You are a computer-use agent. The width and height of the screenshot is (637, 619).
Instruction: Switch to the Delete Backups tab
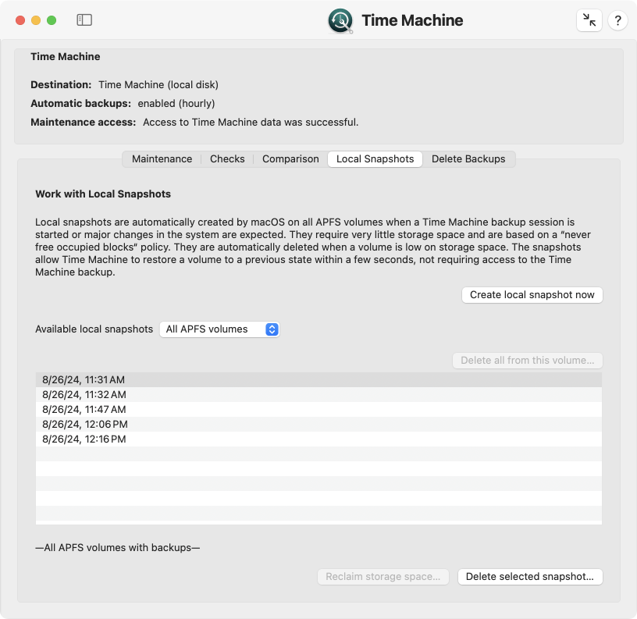click(x=468, y=158)
